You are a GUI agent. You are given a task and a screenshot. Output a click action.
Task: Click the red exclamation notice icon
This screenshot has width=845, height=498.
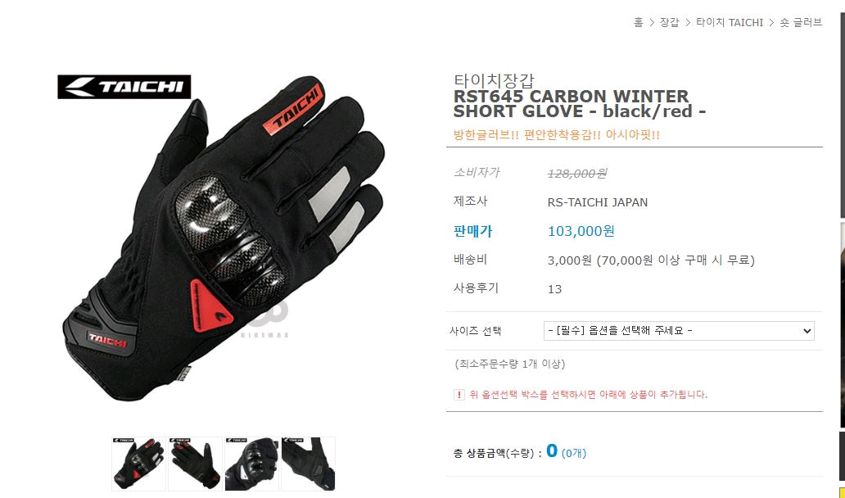pos(459,395)
